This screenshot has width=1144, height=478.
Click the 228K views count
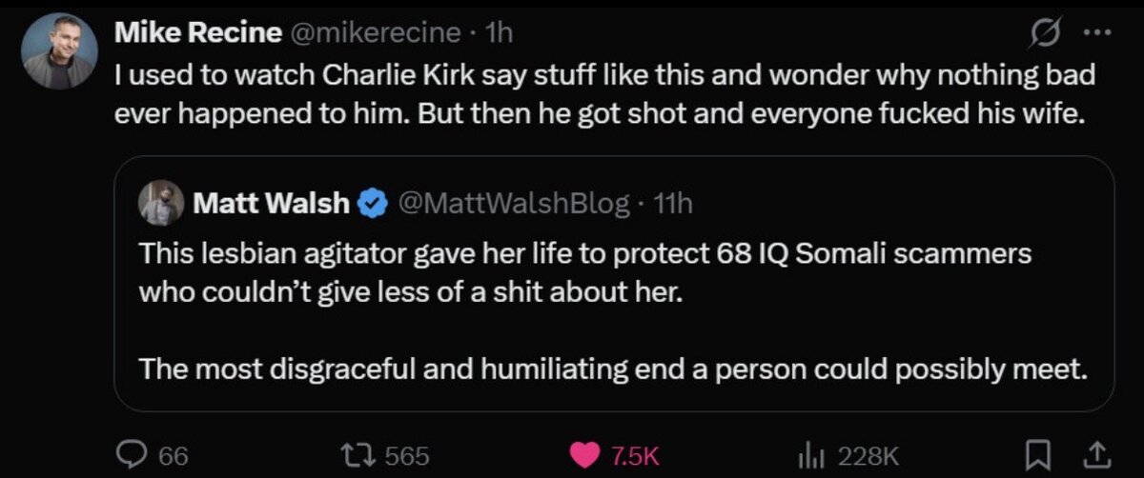coord(868,456)
